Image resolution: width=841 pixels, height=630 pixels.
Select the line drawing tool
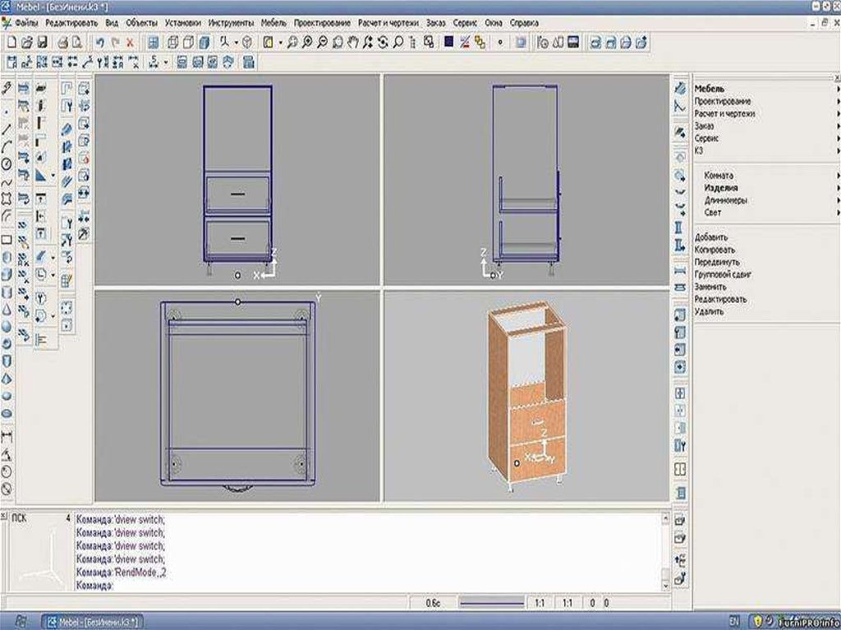point(7,129)
